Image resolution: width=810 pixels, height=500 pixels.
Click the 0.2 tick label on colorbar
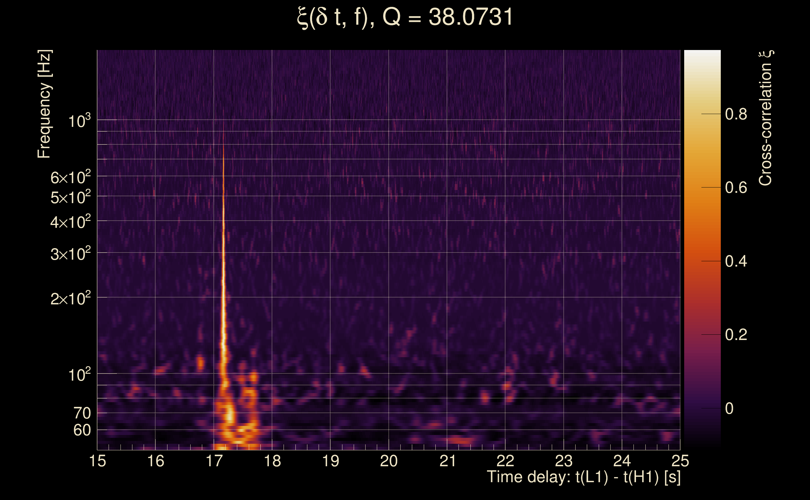pos(736,335)
